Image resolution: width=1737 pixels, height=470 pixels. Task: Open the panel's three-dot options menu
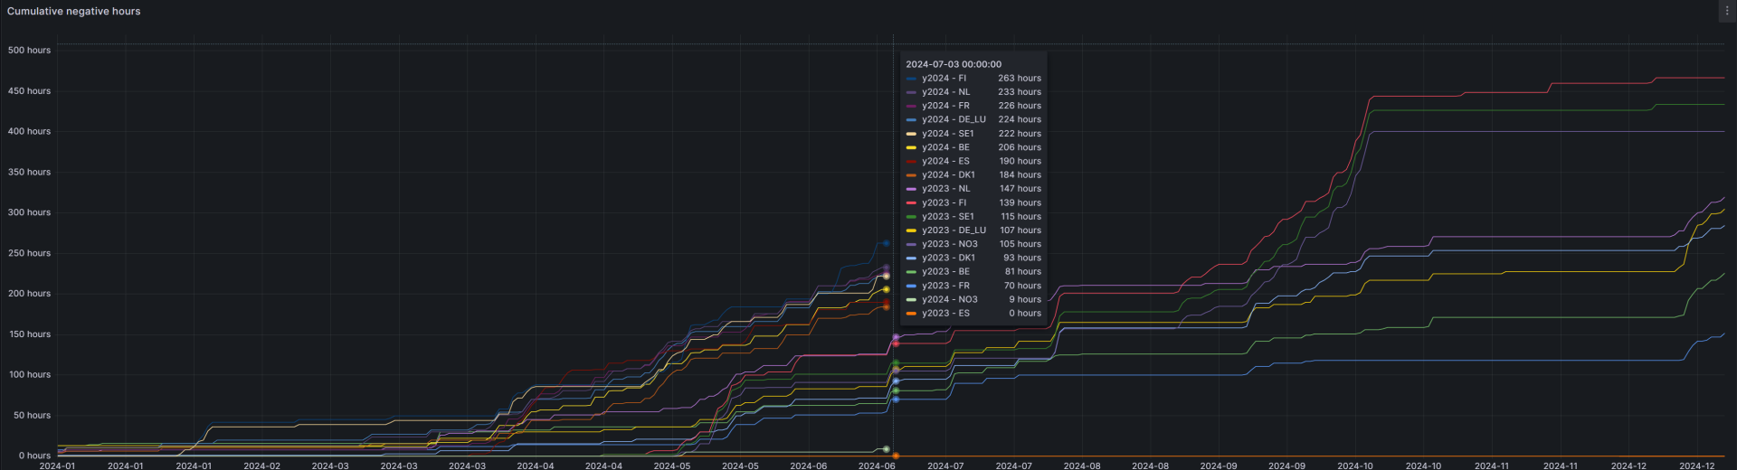[1726, 11]
